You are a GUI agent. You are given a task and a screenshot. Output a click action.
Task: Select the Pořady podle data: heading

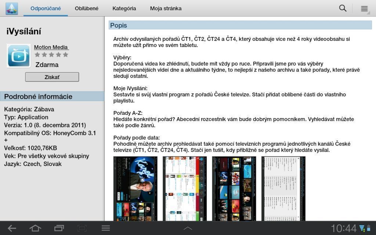pos(137,138)
